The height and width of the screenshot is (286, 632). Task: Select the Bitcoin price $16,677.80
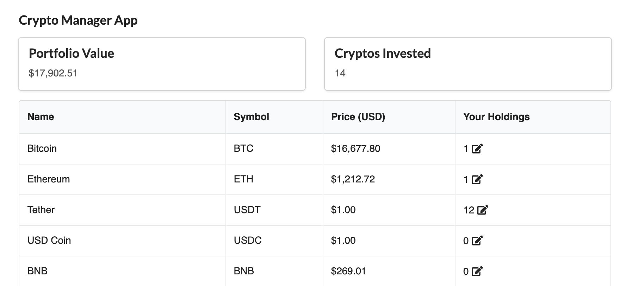click(x=355, y=148)
